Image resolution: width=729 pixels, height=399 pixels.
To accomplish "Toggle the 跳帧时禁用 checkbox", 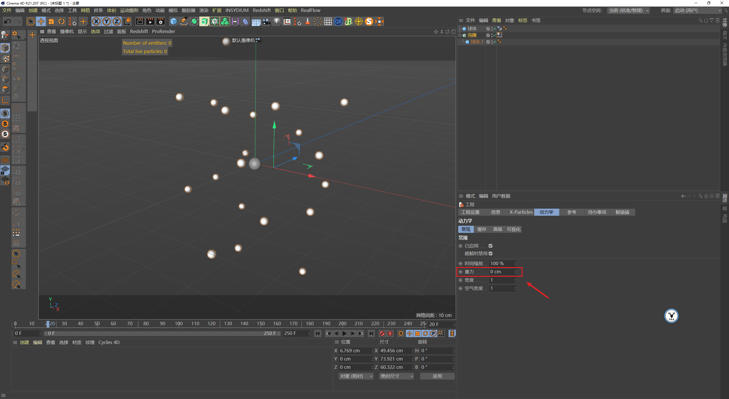I will point(490,253).
